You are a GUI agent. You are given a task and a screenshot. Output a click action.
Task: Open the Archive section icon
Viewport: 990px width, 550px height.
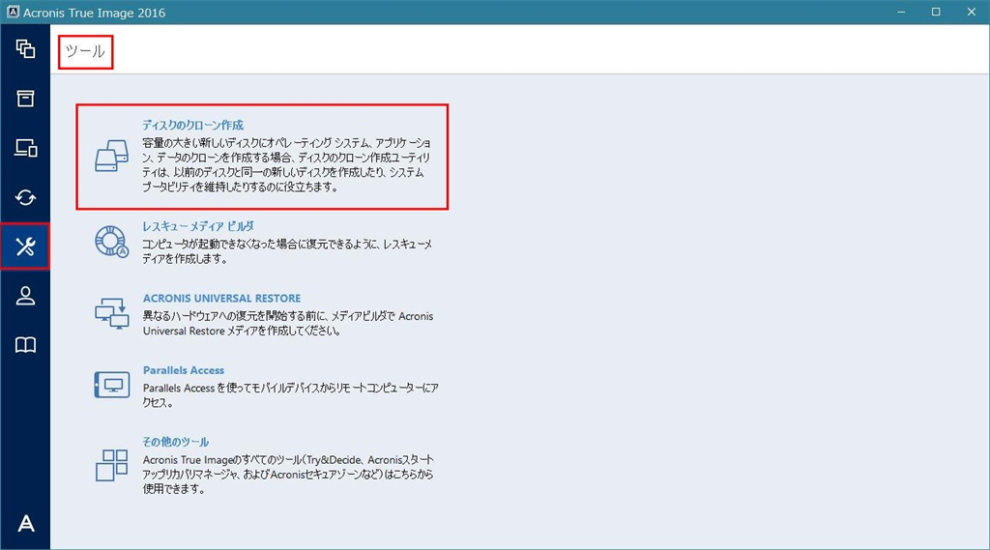coord(25,99)
